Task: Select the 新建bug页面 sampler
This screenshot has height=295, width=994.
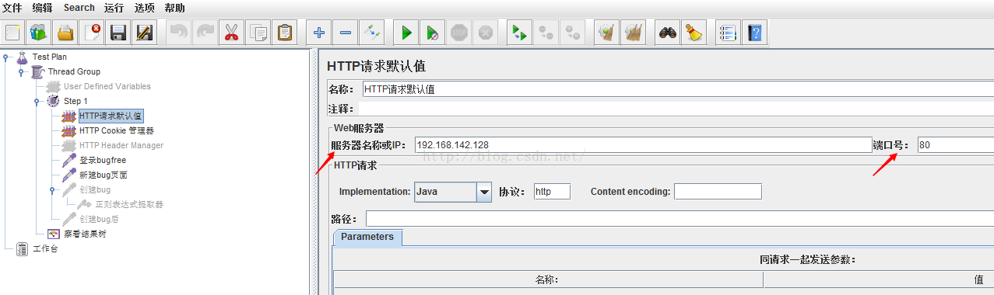Action: coord(103,175)
